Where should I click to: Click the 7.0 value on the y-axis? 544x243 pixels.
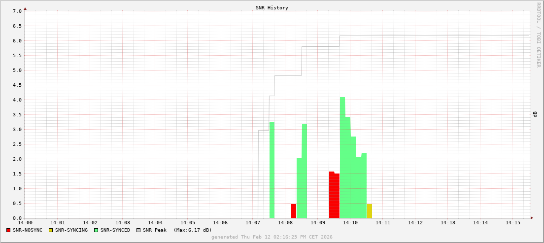click(17, 11)
